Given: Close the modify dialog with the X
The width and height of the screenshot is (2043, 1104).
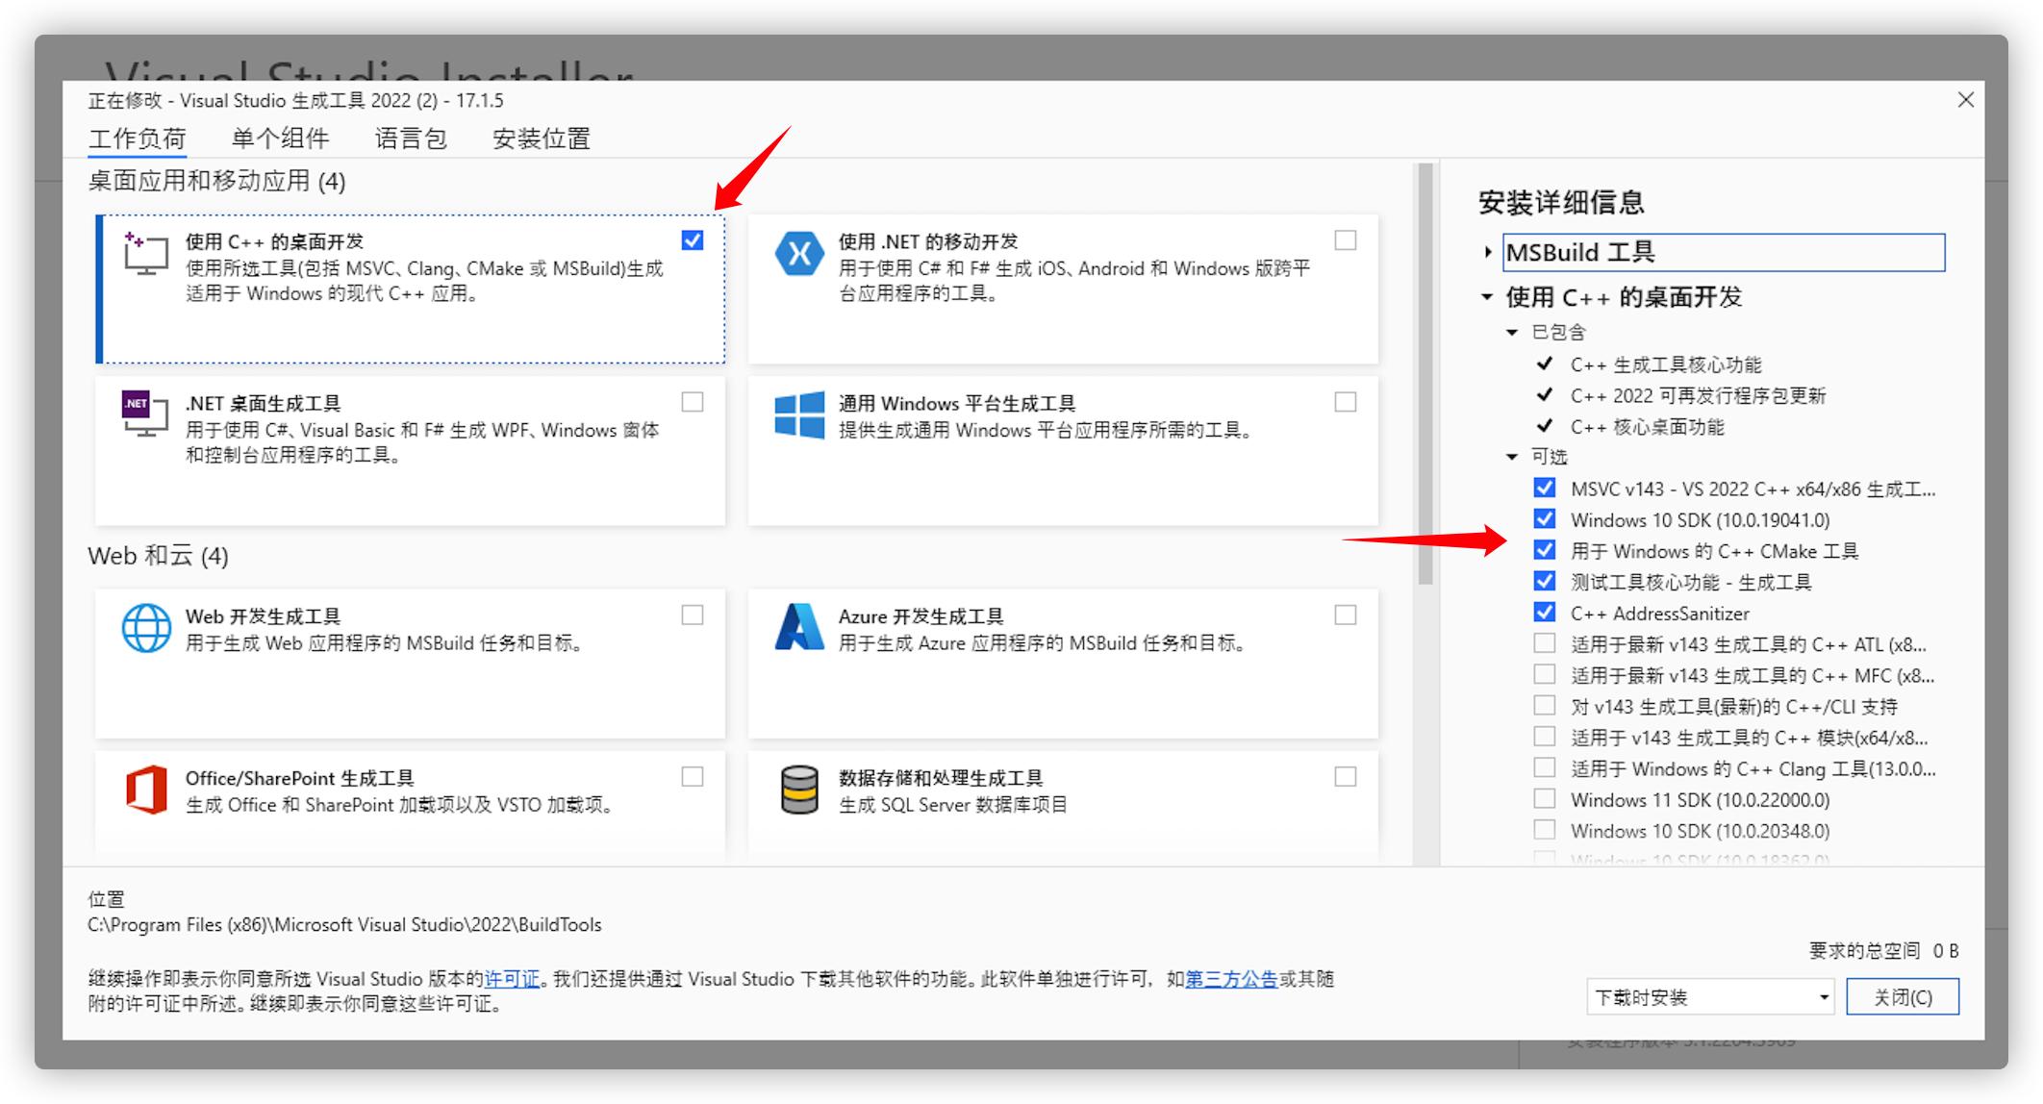Looking at the screenshot, I should click(x=1965, y=100).
